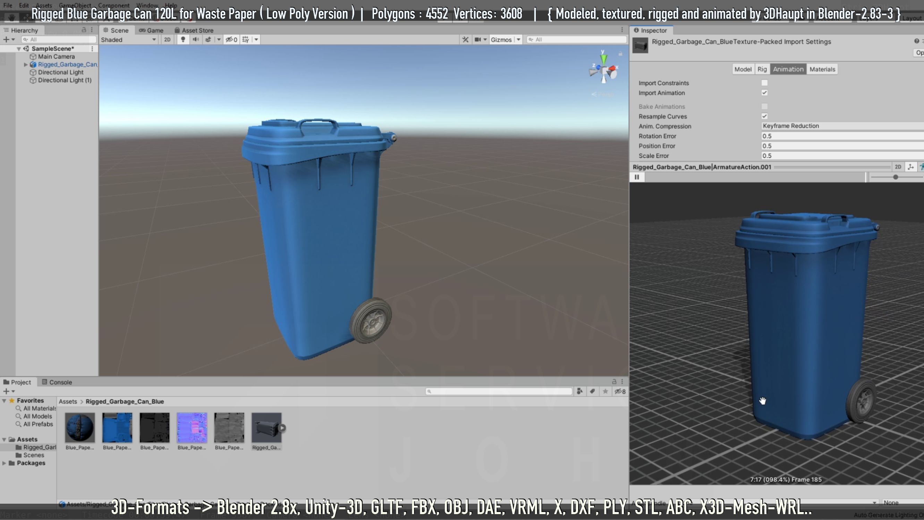
Task: Toggle Resample Curves checkbox
Action: tap(764, 116)
